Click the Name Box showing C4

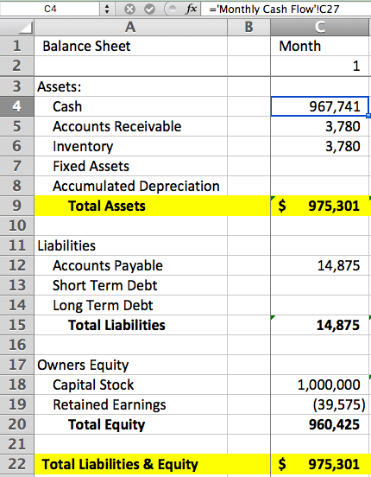[x=50, y=9]
